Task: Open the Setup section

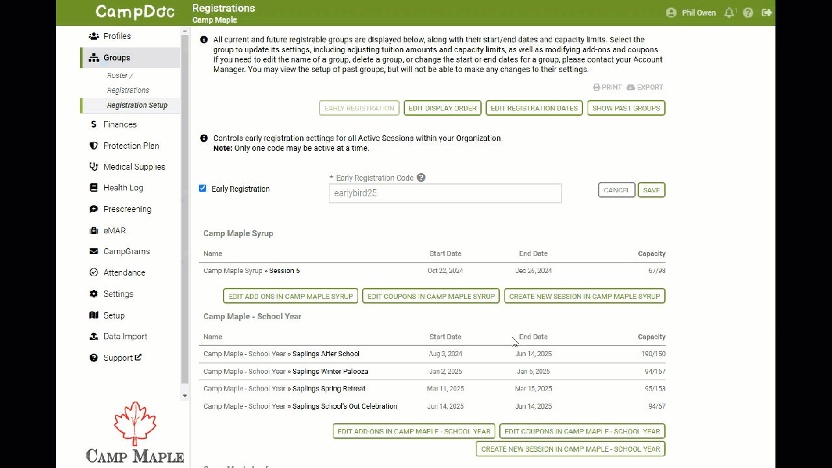Action: tap(111, 315)
